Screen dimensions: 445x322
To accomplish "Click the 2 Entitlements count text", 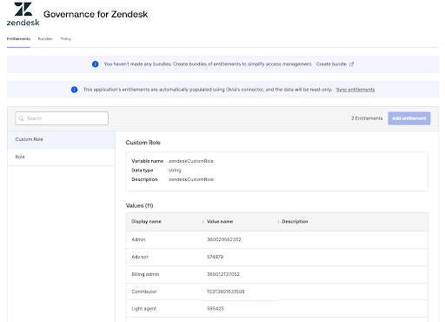I will pos(367,118).
